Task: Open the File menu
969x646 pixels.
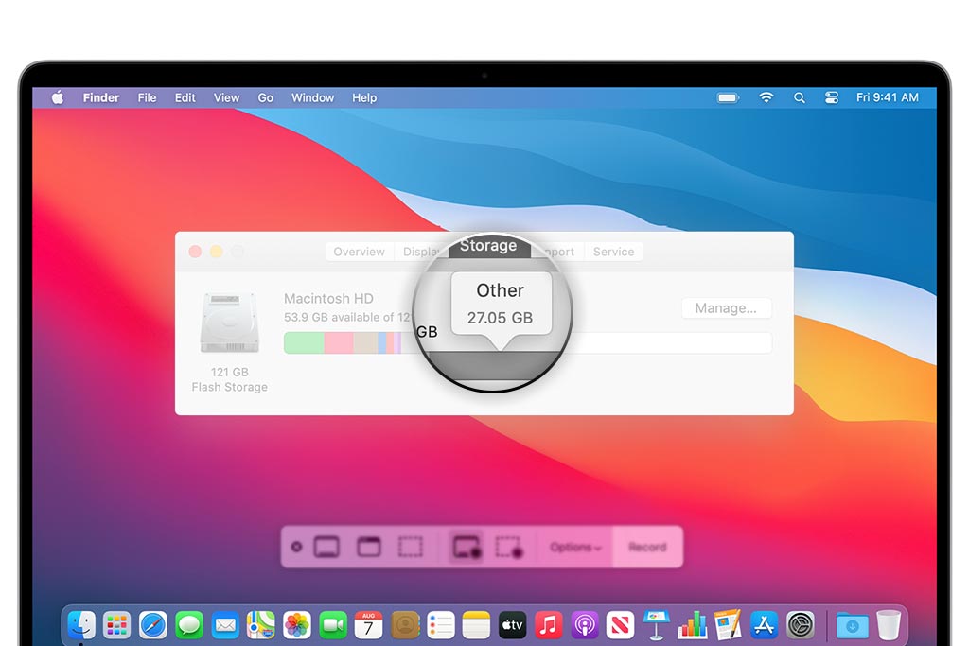Action: coord(147,97)
